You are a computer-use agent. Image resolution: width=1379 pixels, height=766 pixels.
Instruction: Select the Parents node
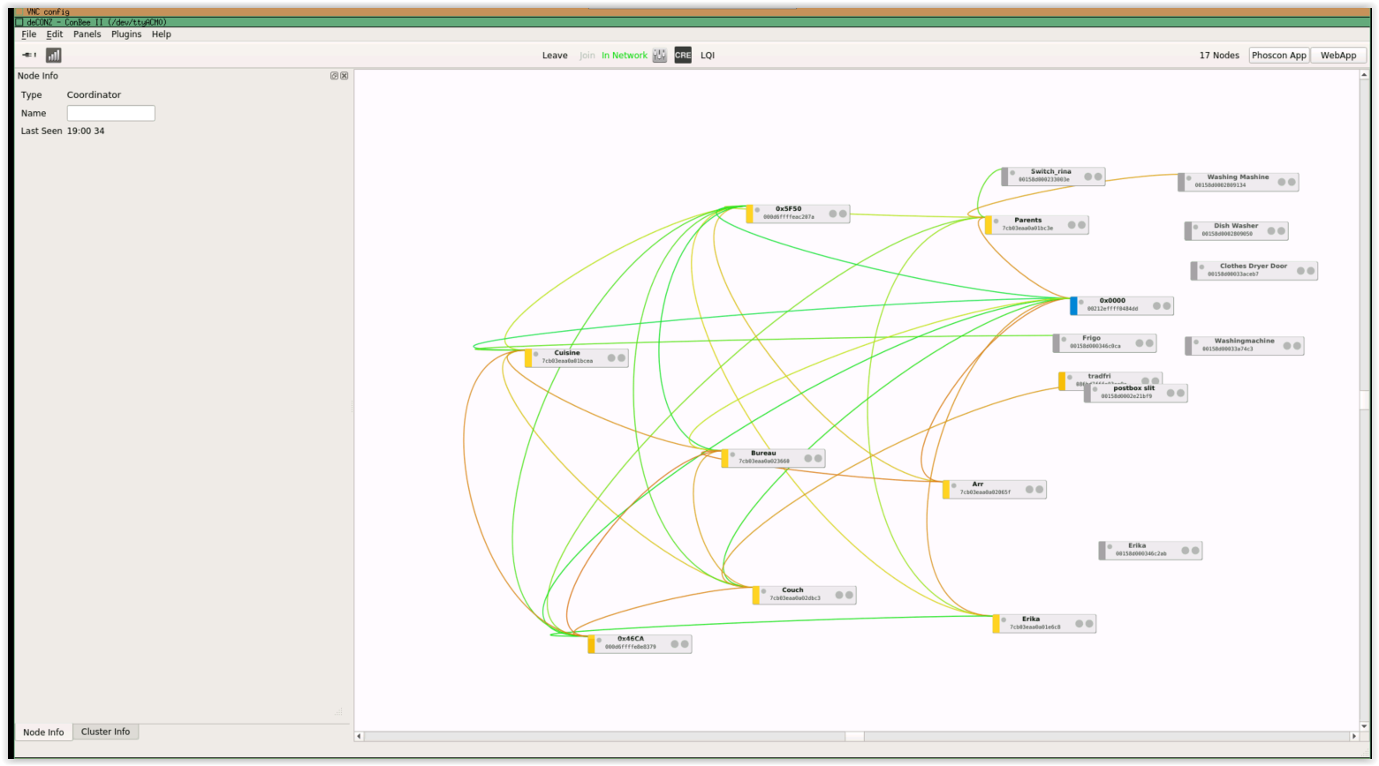1036,225
